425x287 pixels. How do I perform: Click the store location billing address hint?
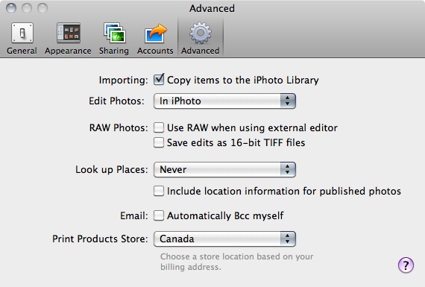(x=236, y=262)
